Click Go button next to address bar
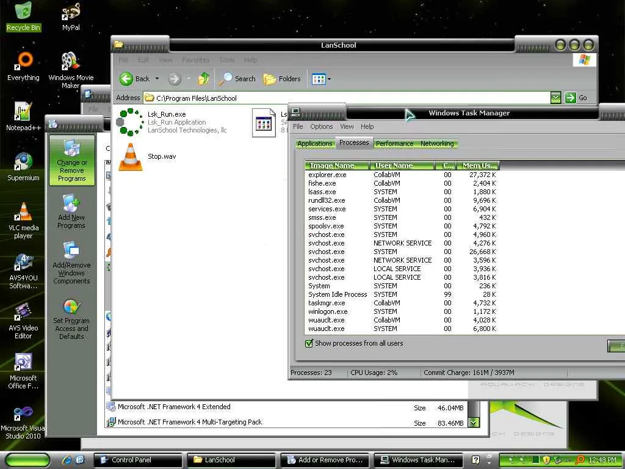Image resolution: width=625 pixels, height=469 pixels. coord(576,97)
